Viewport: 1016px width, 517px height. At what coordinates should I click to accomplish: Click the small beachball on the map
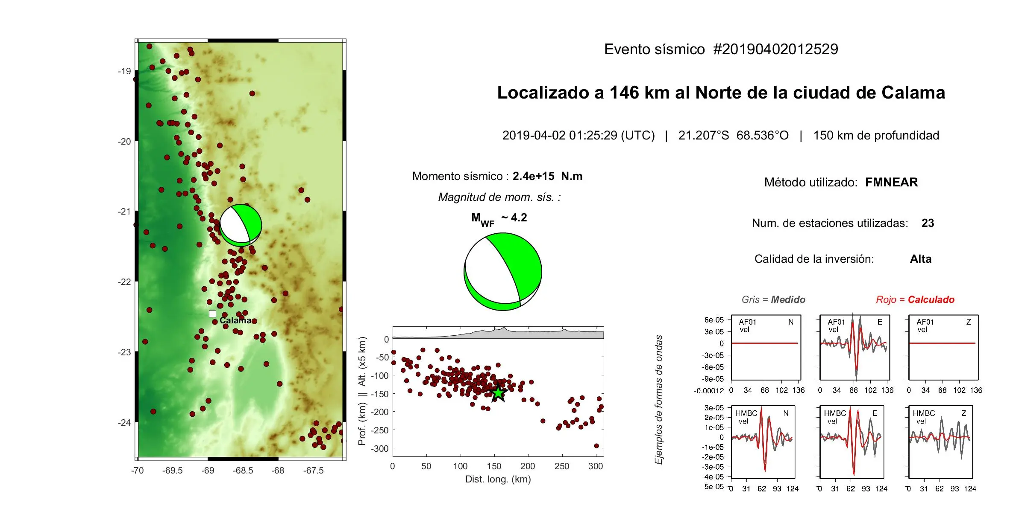click(x=241, y=225)
